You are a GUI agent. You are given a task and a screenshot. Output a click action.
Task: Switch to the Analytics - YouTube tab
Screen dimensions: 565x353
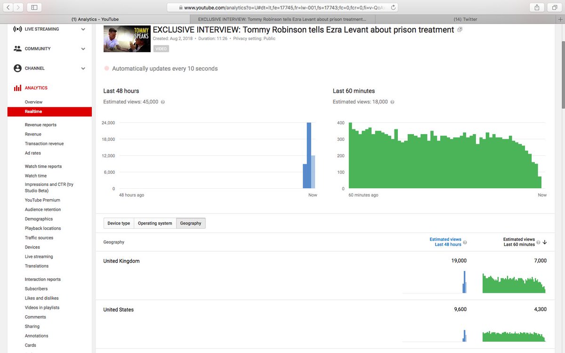pyautogui.click(x=95, y=19)
